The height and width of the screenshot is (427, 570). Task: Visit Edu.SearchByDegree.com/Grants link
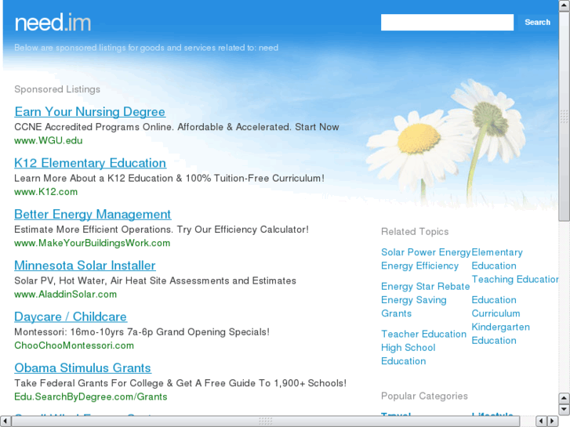91,396
